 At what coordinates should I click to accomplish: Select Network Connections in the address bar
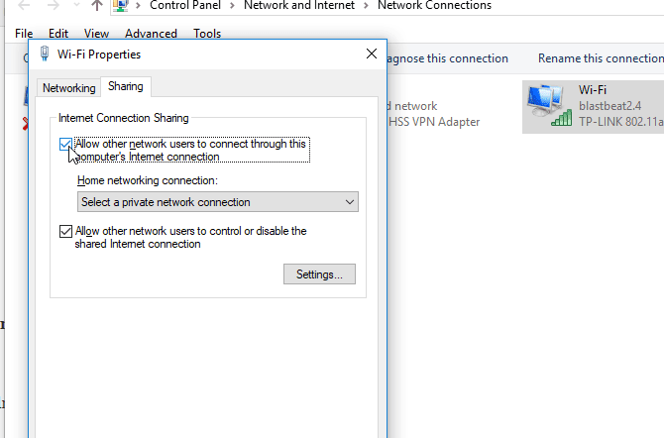click(x=434, y=6)
